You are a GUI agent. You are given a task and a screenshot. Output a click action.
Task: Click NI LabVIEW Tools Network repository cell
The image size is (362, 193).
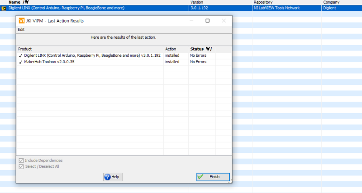point(276,8)
